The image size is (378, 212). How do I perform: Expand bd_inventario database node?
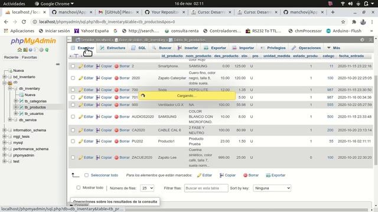pyautogui.click(x=4, y=77)
